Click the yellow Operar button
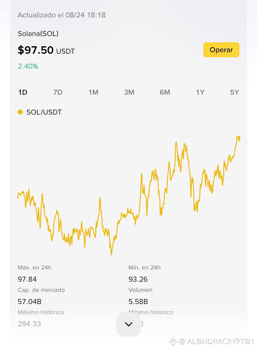The height and width of the screenshot is (349, 257). point(221,50)
